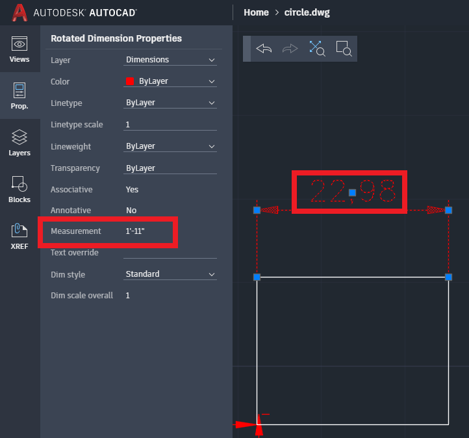Expand the Layer dropdown showing Dimensions
The height and width of the screenshot is (438, 469).
170,60
